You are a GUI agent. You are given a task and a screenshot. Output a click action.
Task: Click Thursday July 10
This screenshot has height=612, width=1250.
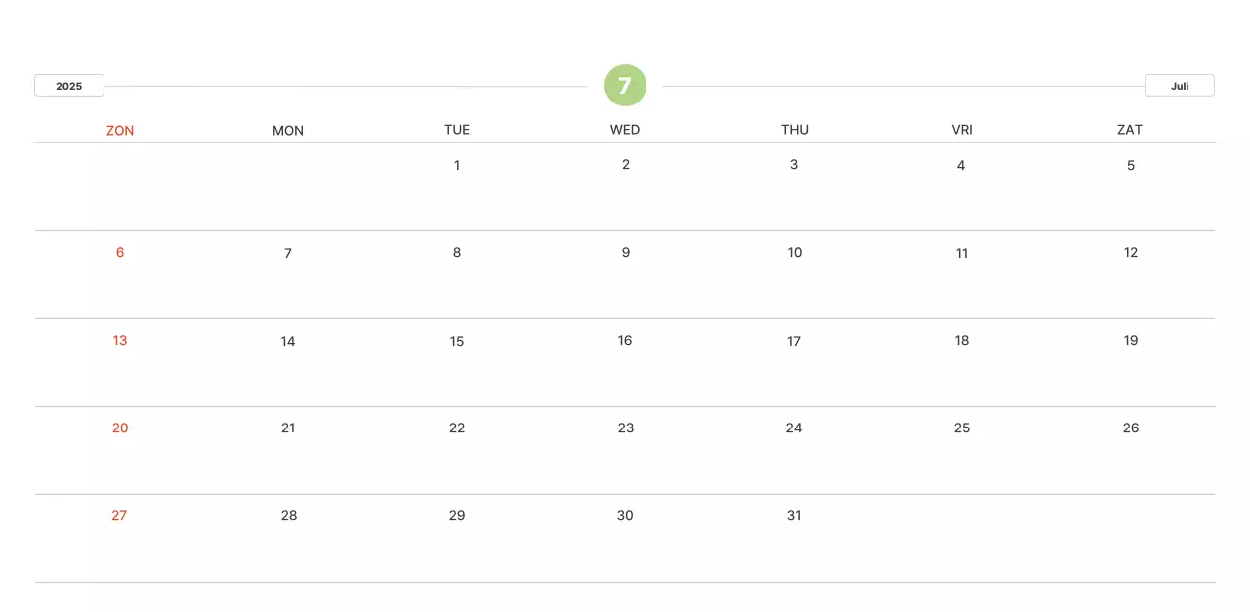coord(795,253)
